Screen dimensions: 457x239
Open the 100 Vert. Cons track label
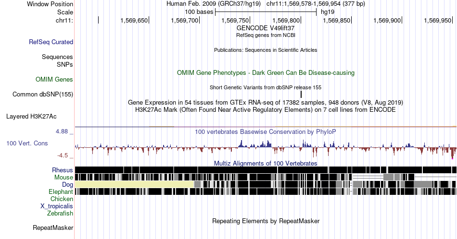click(27, 143)
